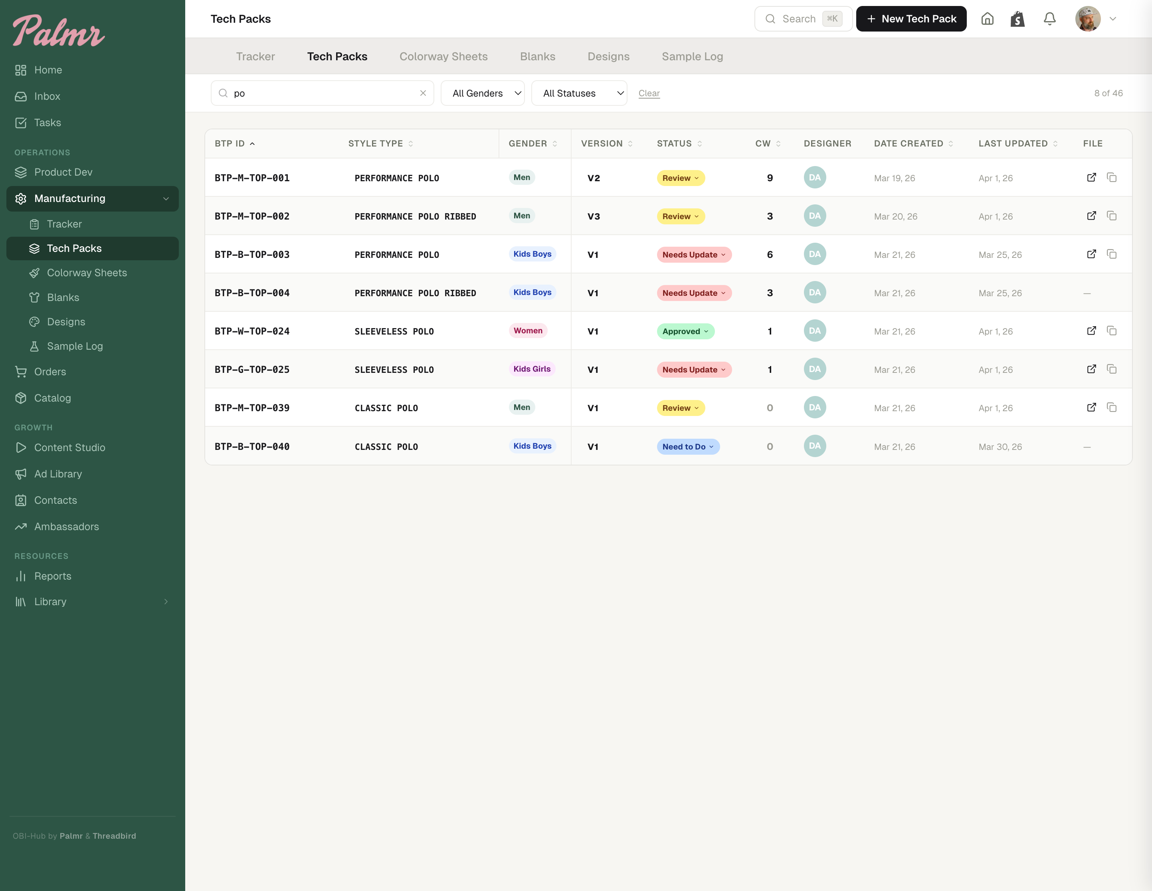Viewport: 1152px width, 891px height.
Task: Open file link for BTP-M-TOP-001
Action: (1091, 177)
